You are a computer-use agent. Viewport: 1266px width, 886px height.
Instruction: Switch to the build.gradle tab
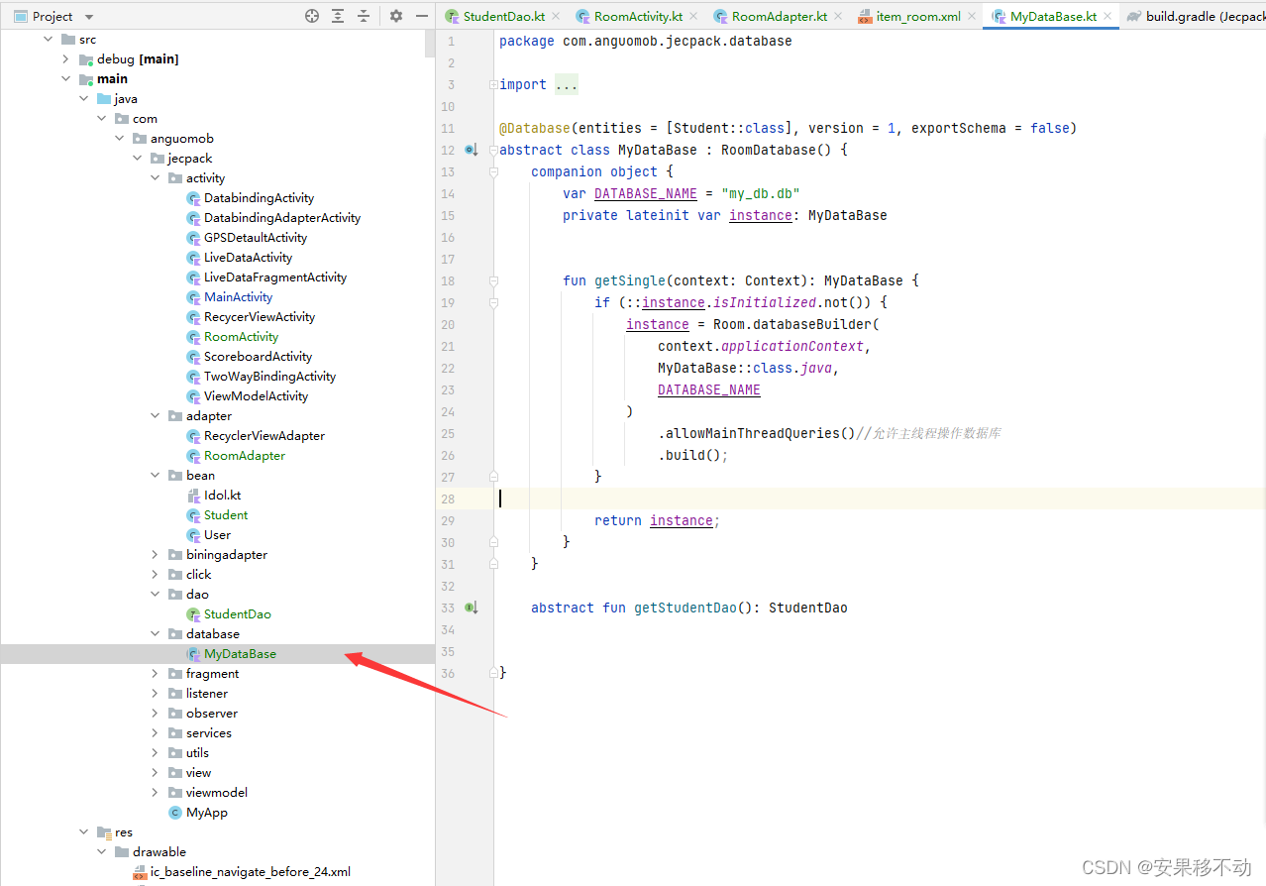[x=1199, y=16]
